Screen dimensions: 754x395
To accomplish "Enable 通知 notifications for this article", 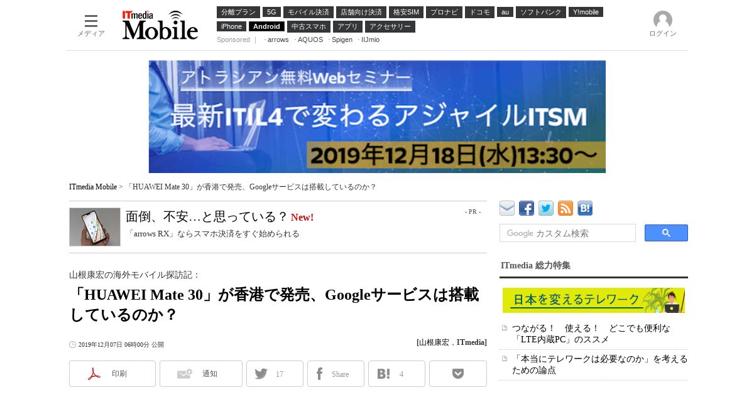I will click(201, 374).
